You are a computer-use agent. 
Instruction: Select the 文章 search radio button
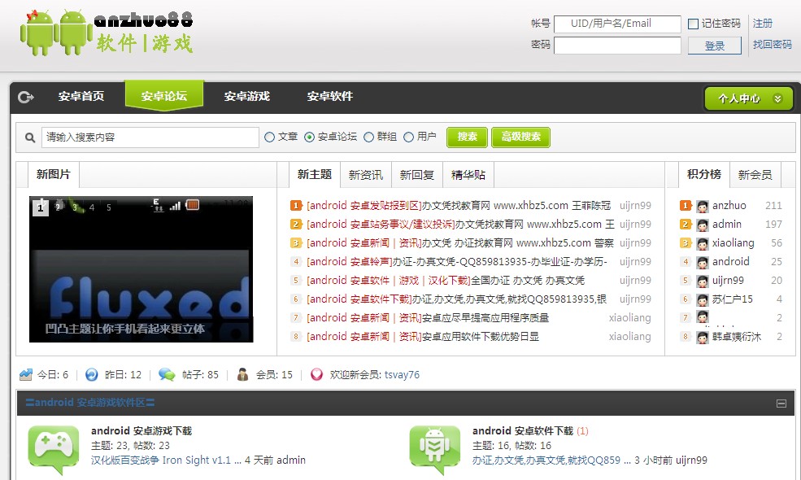[270, 137]
